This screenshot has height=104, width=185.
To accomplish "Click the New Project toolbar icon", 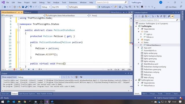I will pyautogui.click(x=15, y=7).
